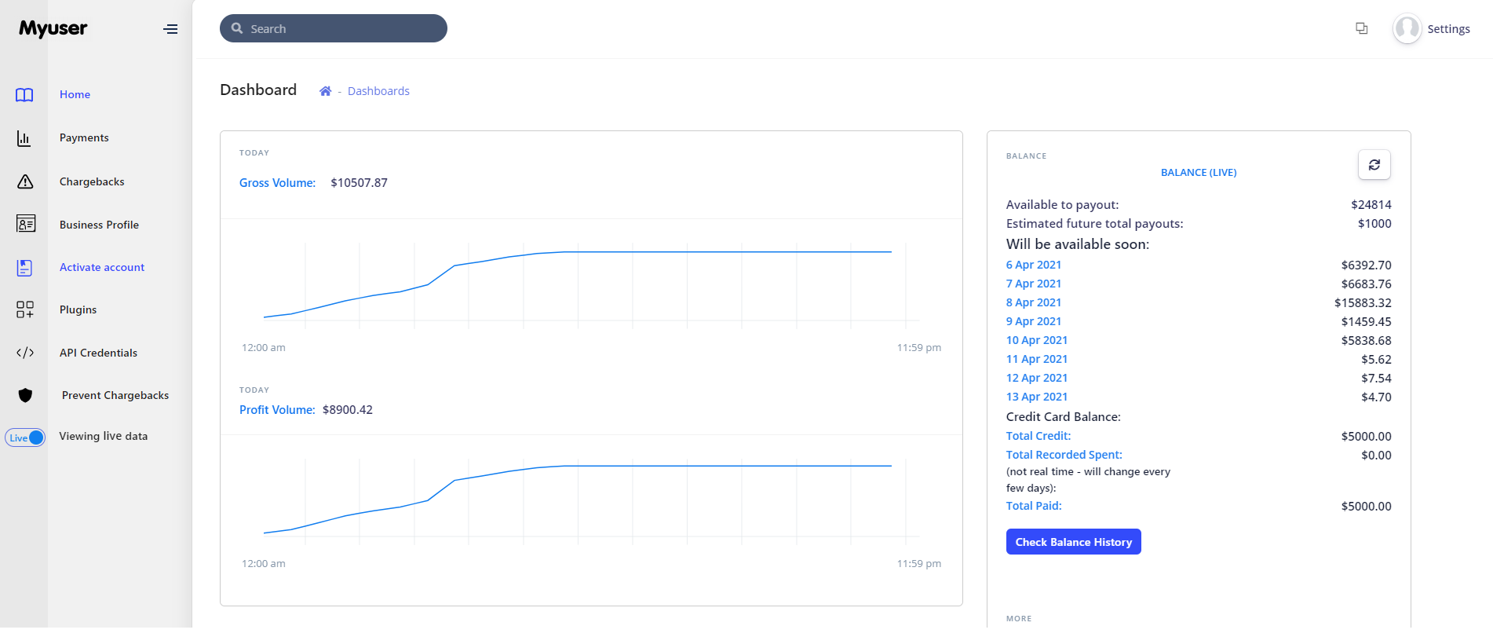The height and width of the screenshot is (637, 1493).
Task: Open the Payments menu item
Action: (x=84, y=137)
